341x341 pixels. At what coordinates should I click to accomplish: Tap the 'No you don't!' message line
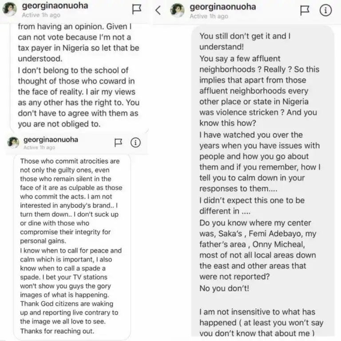click(224, 288)
